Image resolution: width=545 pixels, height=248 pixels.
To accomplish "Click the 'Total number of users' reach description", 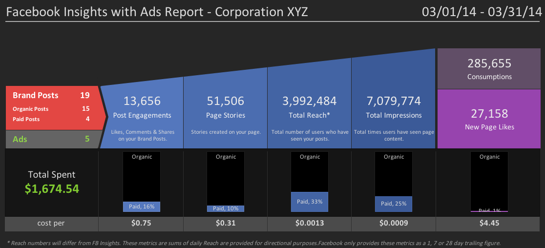I will [310, 135].
